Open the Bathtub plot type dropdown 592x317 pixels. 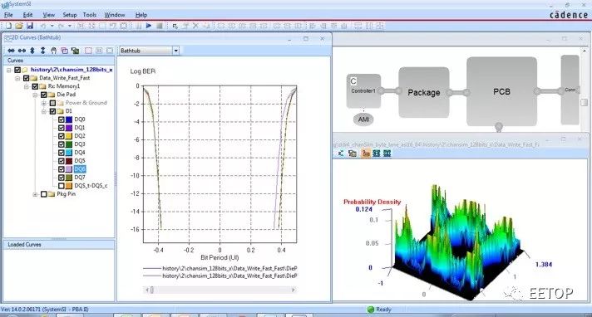176,51
